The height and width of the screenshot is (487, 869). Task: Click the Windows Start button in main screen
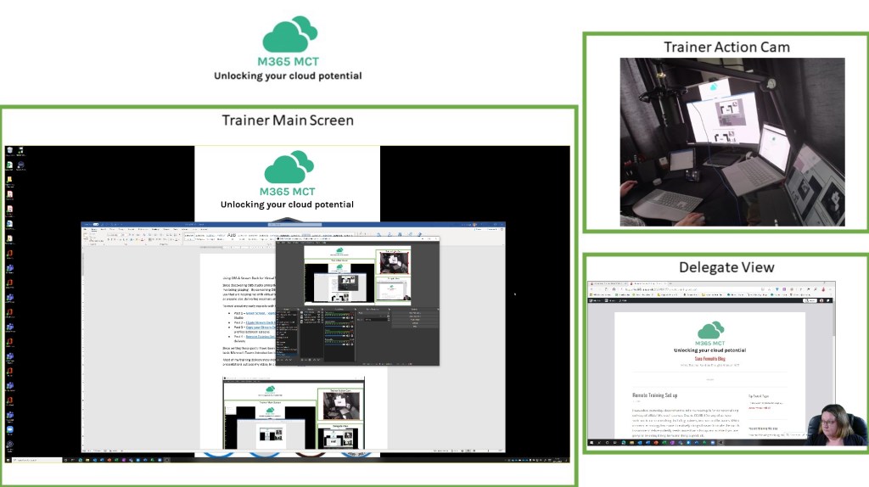(x=7, y=460)
